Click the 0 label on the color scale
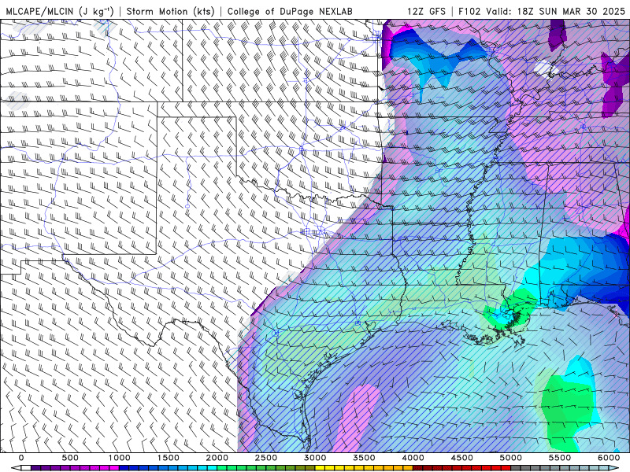The height and width of the screenshot is (472, 630). 21,458
